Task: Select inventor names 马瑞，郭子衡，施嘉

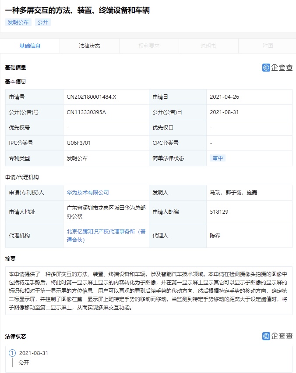Action: tap(233, 193)
